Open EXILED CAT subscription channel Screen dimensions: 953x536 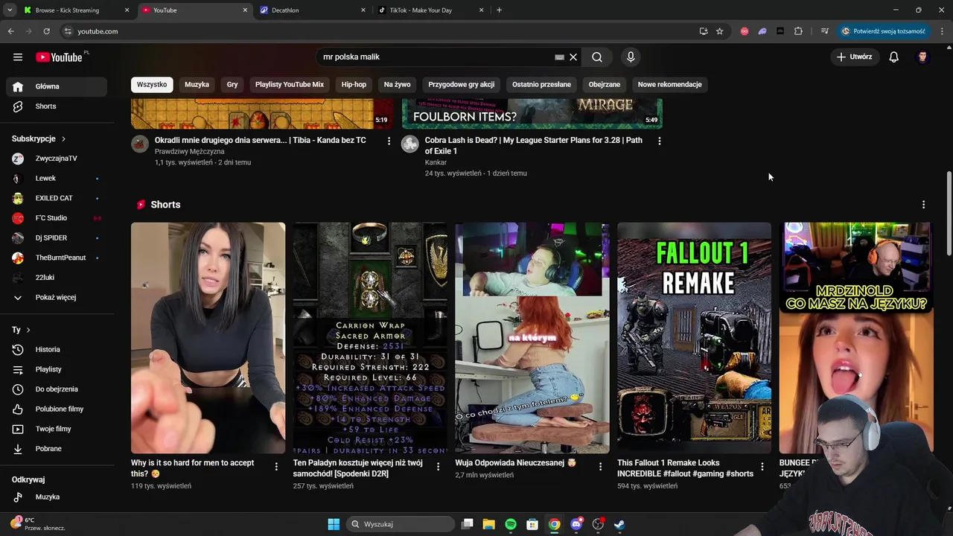57,198
